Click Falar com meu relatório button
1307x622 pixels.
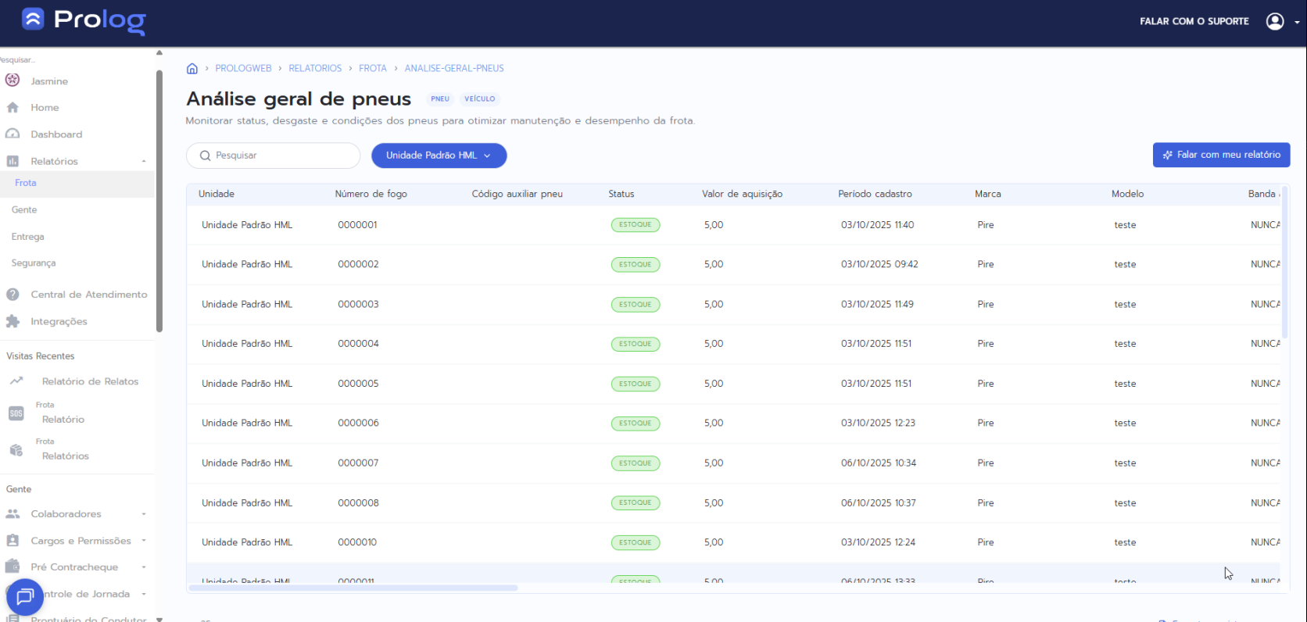[1221, 155]
